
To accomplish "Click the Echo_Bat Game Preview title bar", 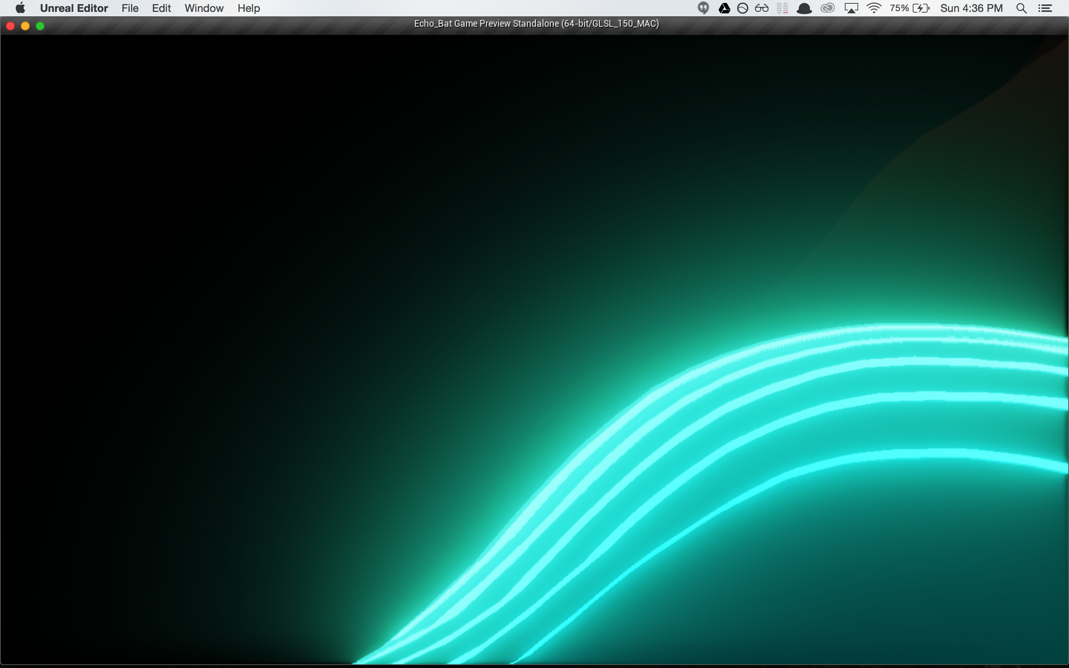I will coord(536,24).
